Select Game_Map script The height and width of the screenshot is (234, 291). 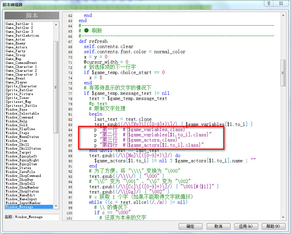point(14,59)
